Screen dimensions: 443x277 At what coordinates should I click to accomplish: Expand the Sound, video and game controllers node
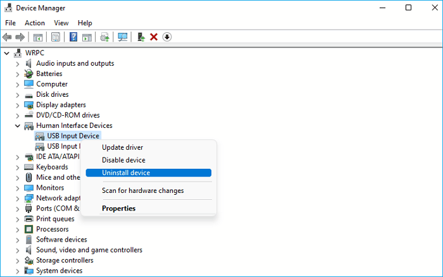[x=18, y=250]
